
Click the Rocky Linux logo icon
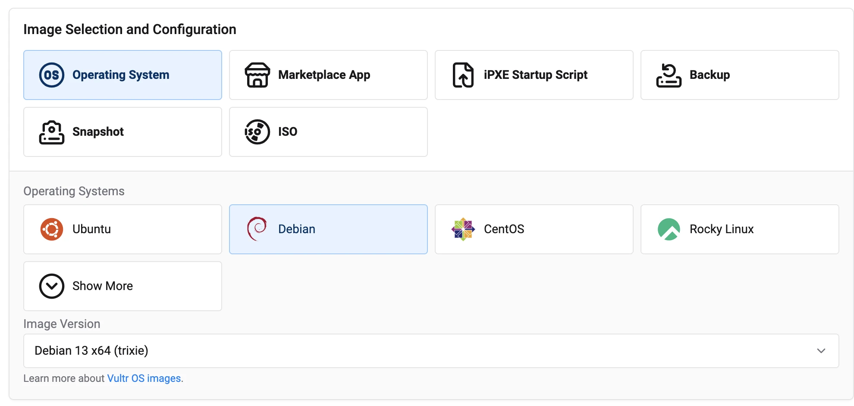(669, 229)
